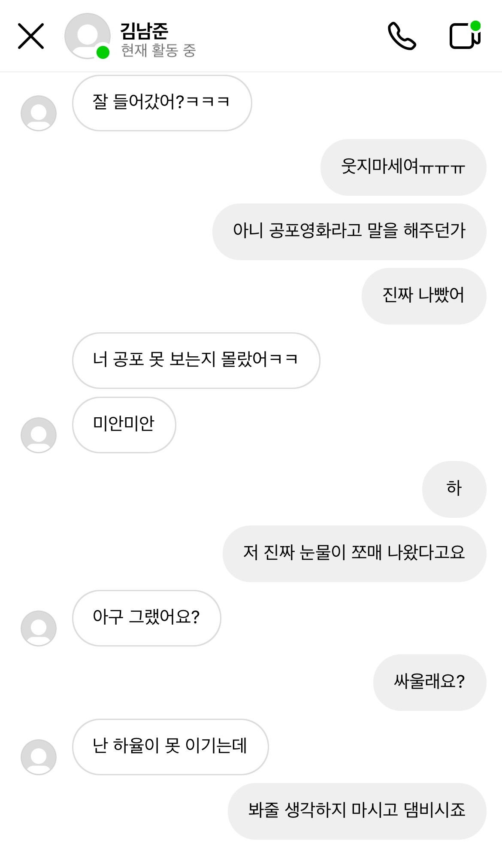502x844 pixels.
Task: Select the '웃지마세여ㅠㅠㅠ' message bubble
Action: pyautogui.click(x=403, y=167)
